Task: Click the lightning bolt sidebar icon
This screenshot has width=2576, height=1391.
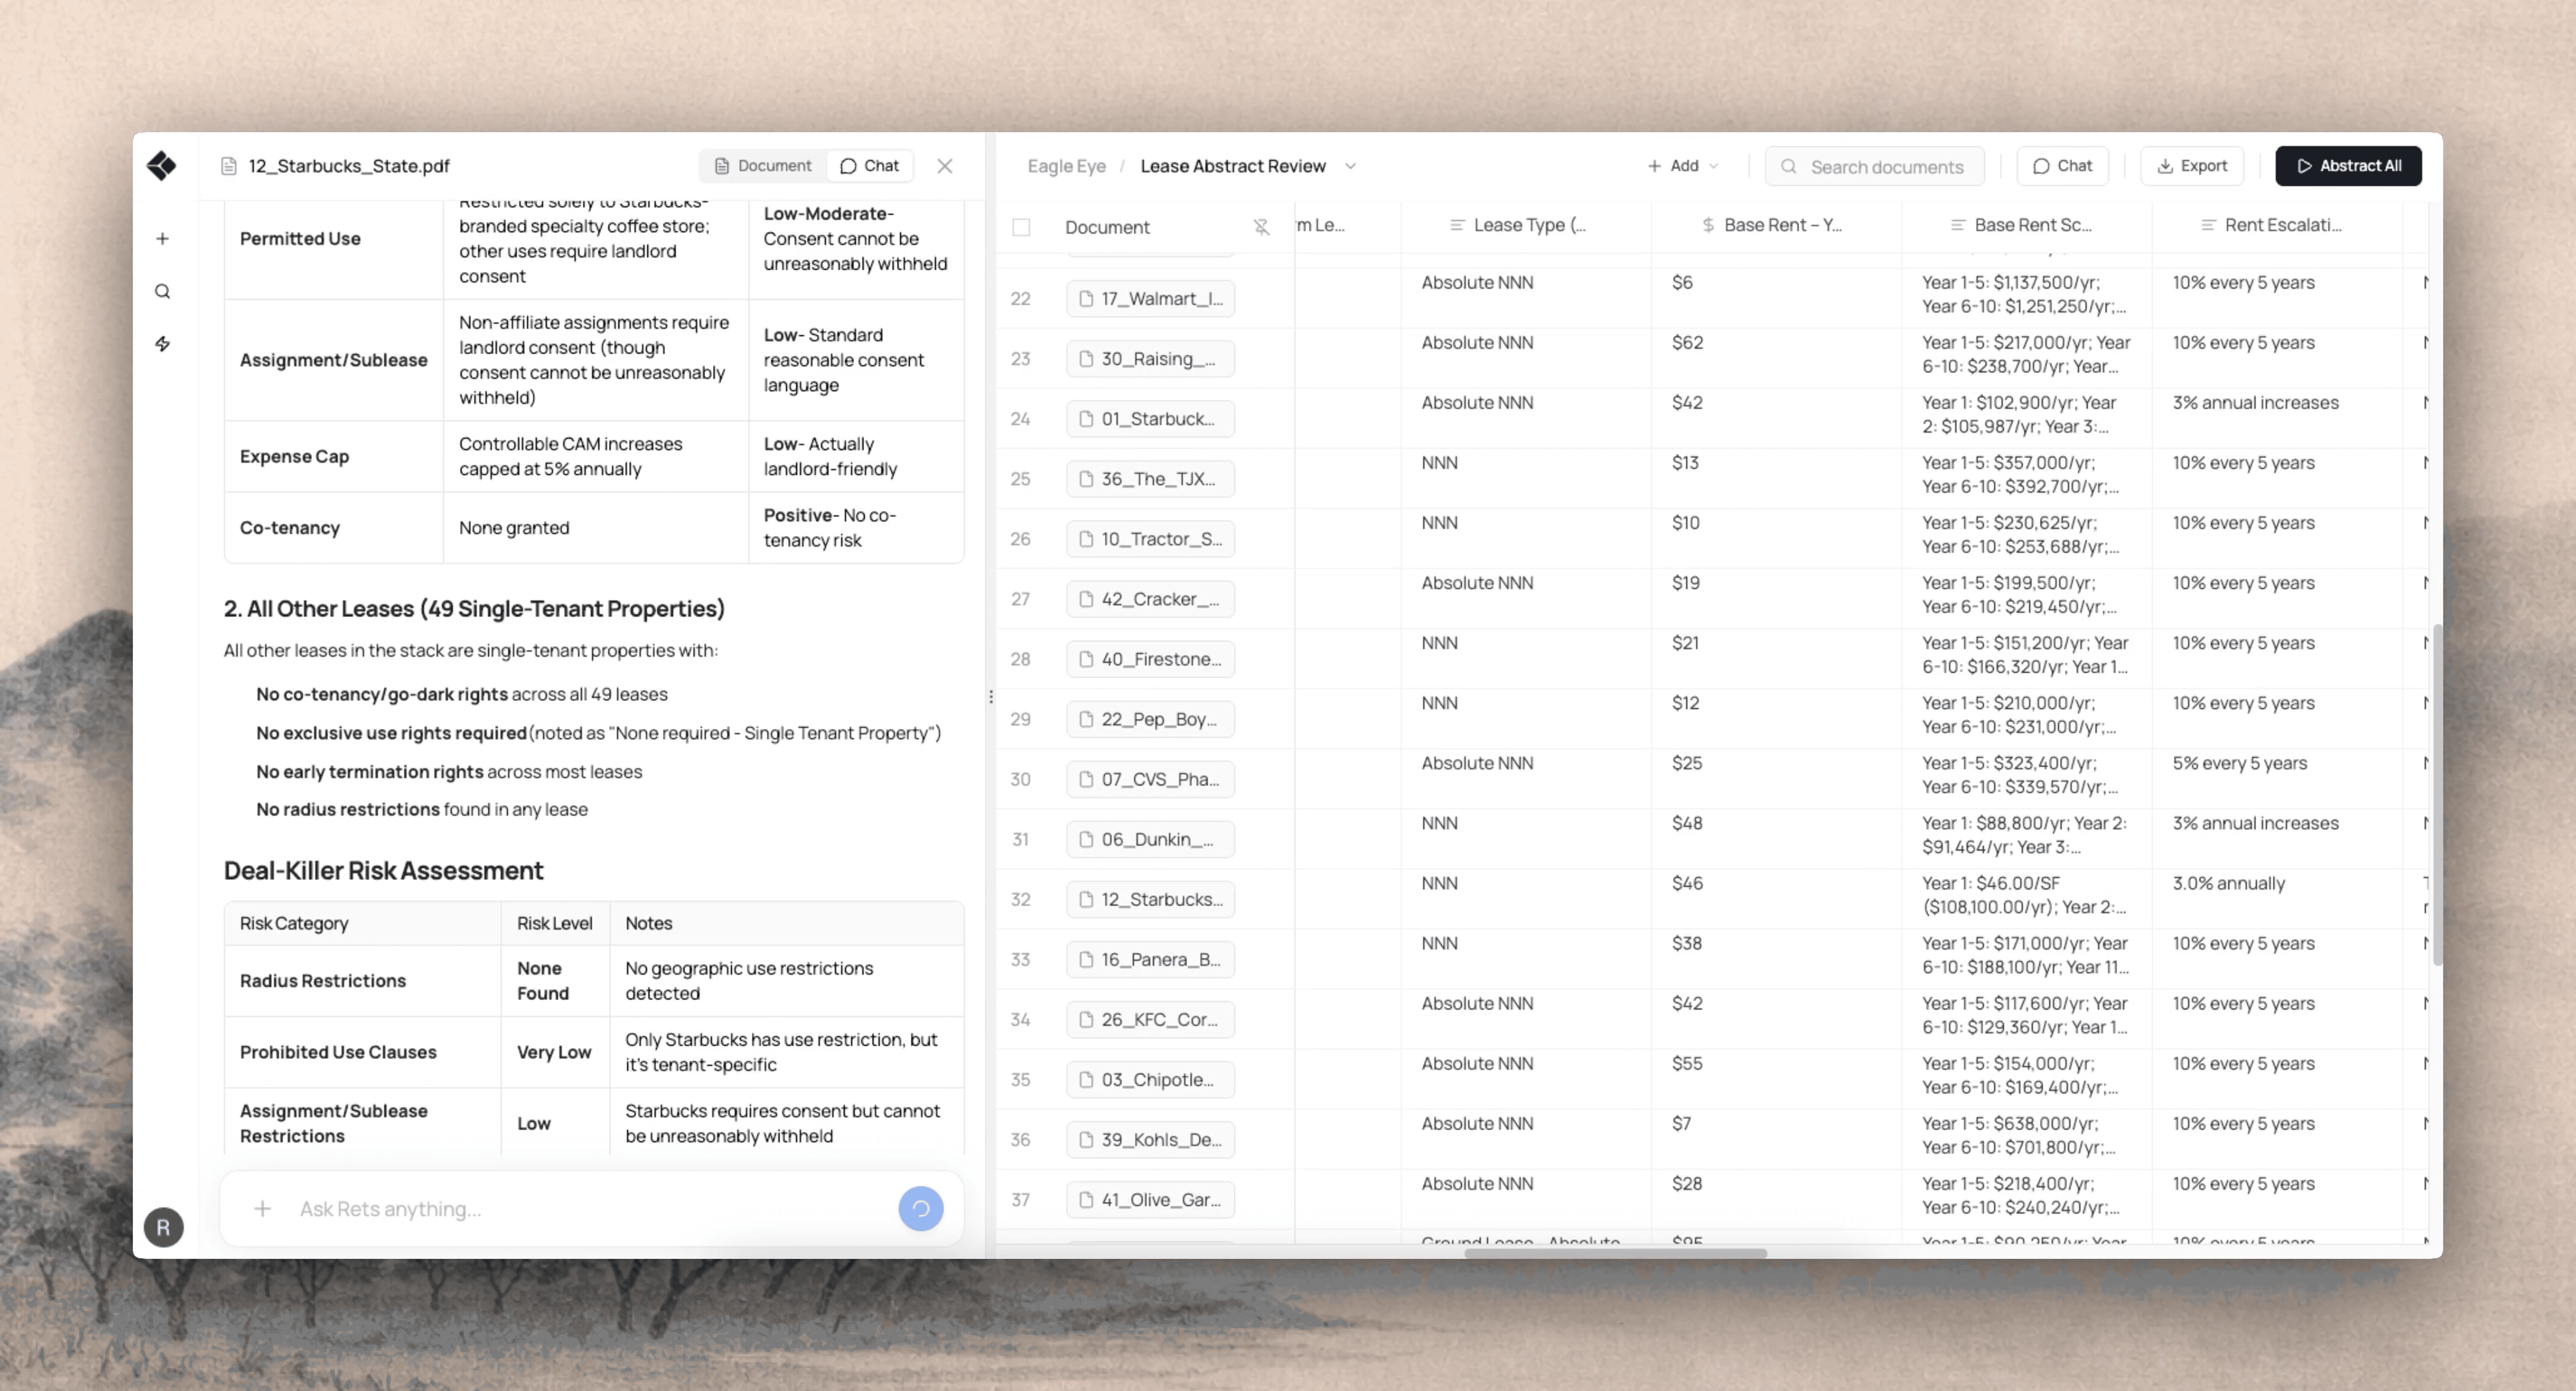Action: coord(162,344)
